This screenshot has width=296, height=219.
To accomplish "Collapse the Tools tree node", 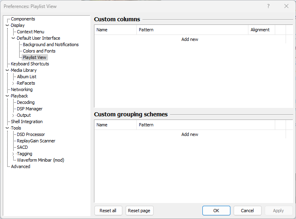I will [7, 128].
